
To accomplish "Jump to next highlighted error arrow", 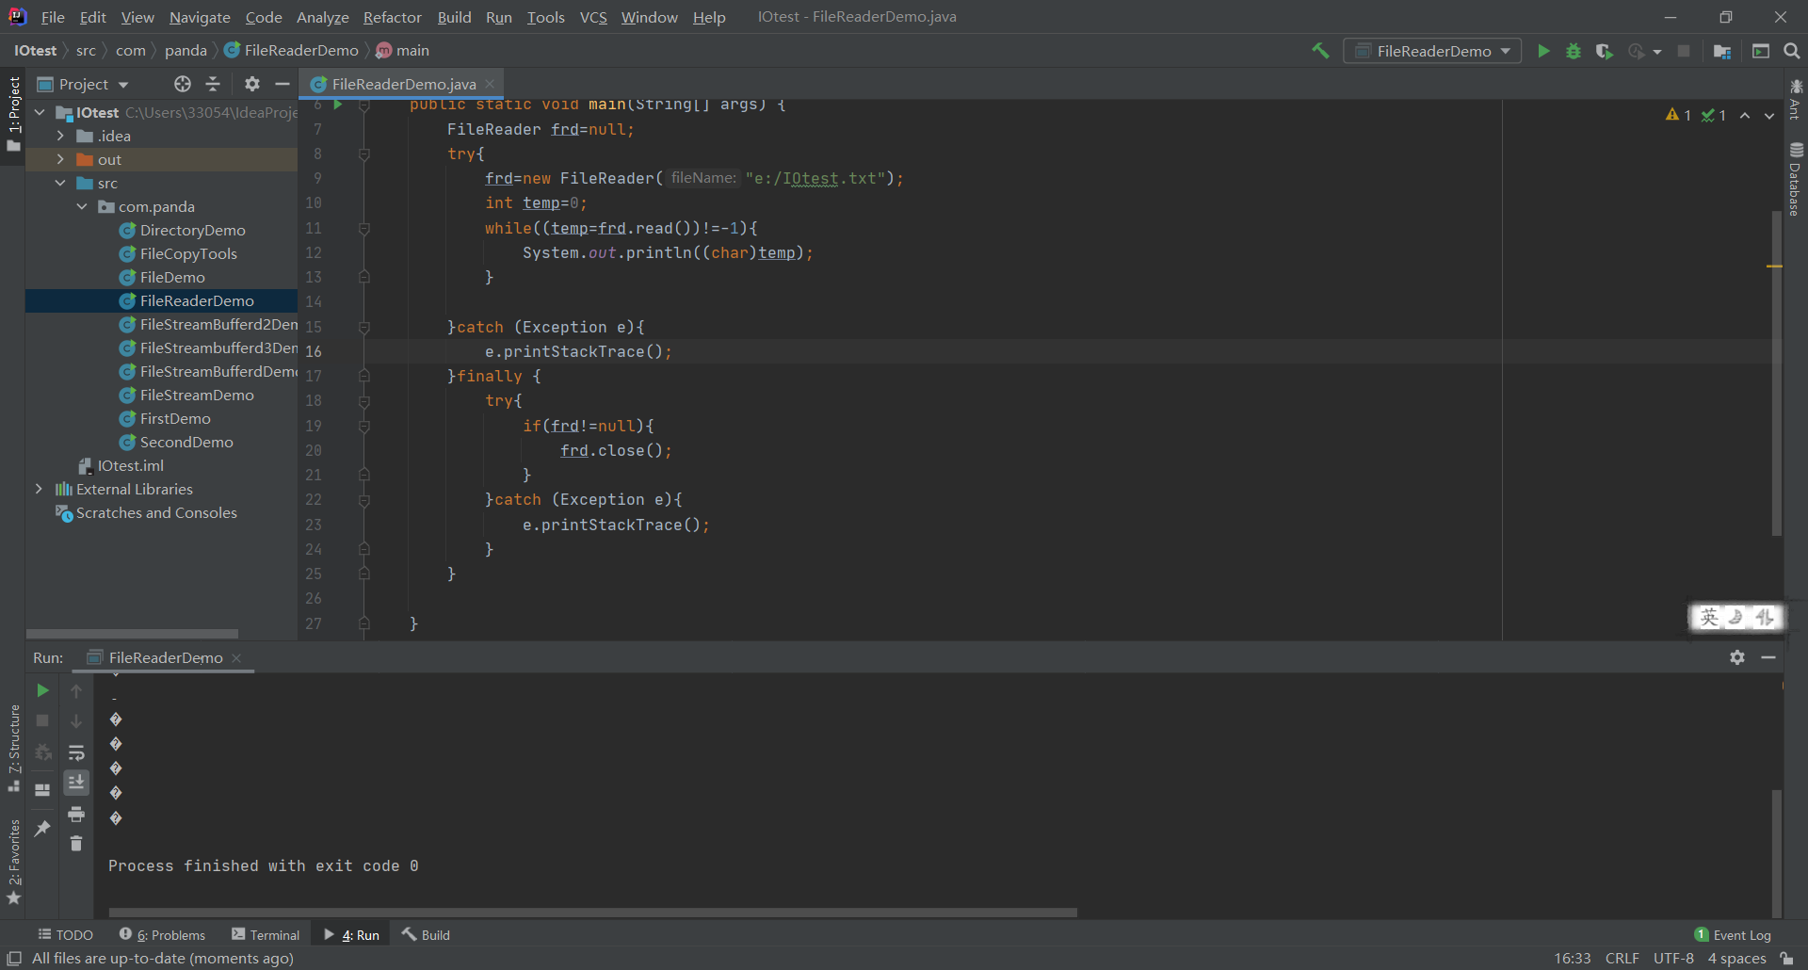I will (1769, 115).
